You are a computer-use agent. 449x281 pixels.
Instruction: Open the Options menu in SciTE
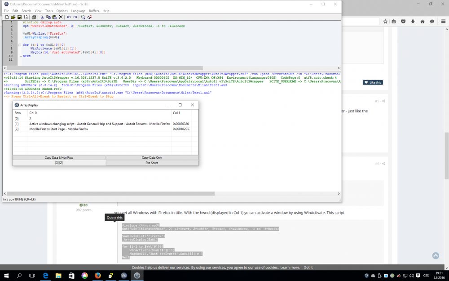point(62,11)
